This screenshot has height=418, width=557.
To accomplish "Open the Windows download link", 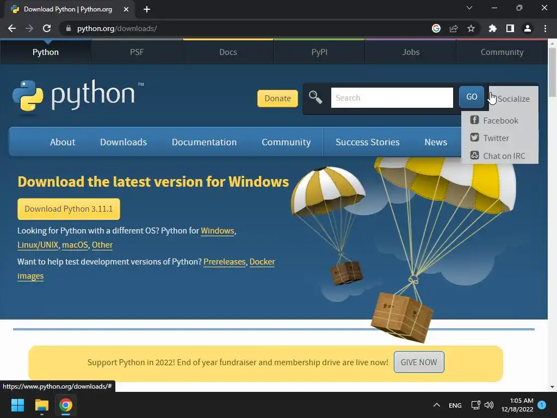I will click(x=218, y=231).
